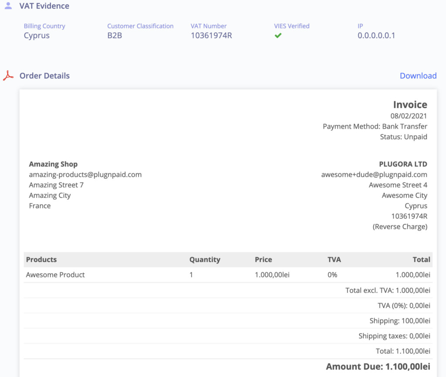
Task: Click the Products column header
Action: [x=41, y=259]
